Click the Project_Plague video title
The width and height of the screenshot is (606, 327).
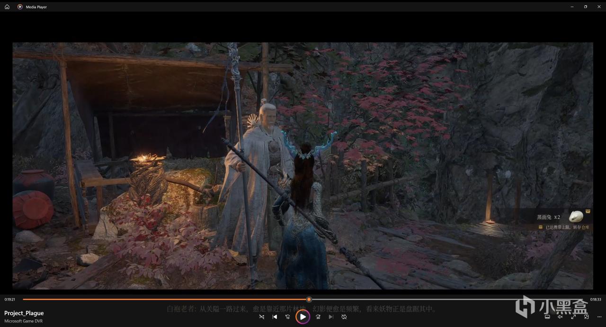tap(24, 313)
